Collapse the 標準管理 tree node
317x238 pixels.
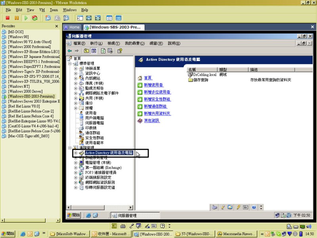[70, 63]
